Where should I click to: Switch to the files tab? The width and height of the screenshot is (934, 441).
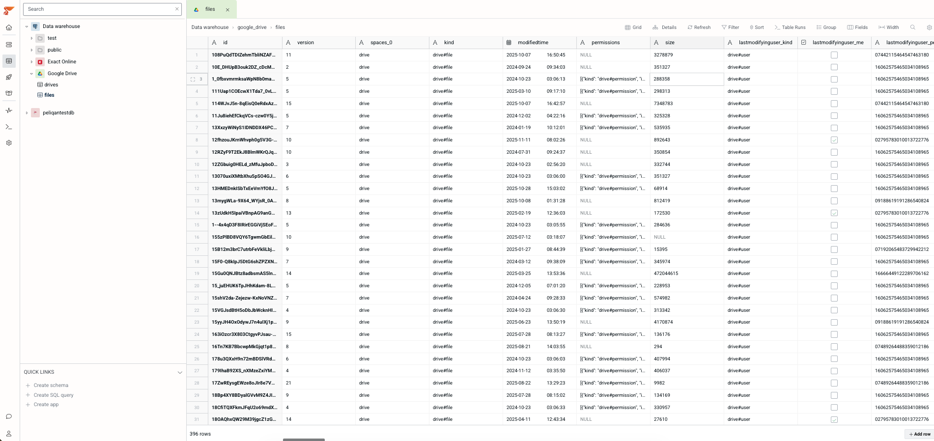[x=211, y=9]
